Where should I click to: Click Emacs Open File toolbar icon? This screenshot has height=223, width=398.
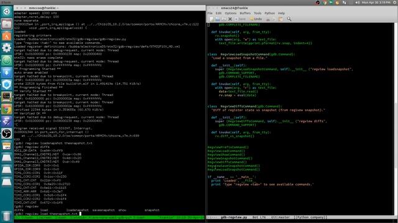[x=218, y=19]
